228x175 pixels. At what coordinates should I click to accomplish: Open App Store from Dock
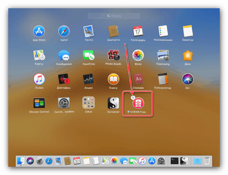tap(152, 161)
